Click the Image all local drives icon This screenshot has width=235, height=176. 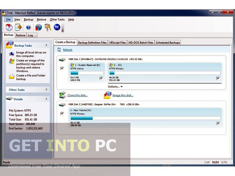[x=11, y=53]
